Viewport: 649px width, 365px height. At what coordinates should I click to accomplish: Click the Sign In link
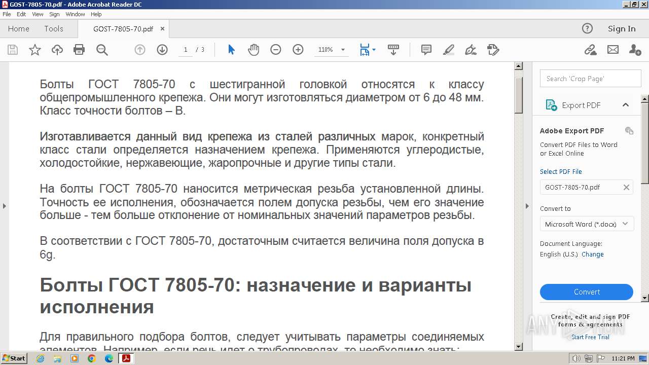pyautogui.click(x=622, y=28)
